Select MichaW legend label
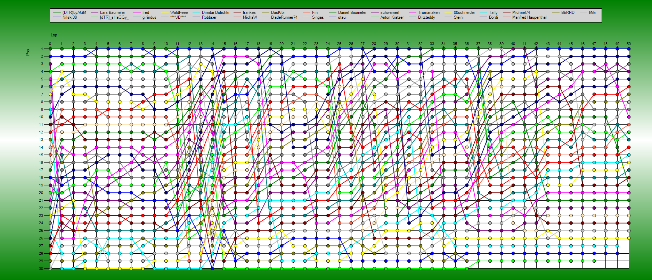The image size is (652, 280). coord(250,17)
